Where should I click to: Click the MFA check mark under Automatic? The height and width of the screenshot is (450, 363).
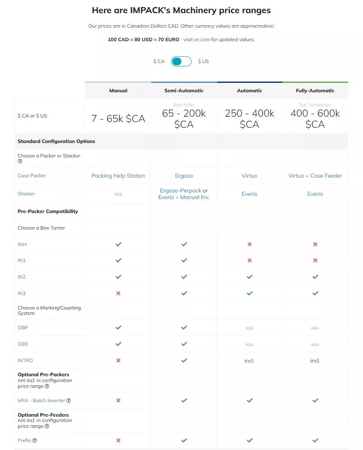tap(249, 401)
